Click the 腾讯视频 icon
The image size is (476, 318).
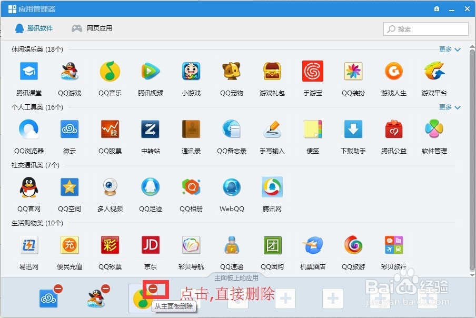[x=151, y=71]
